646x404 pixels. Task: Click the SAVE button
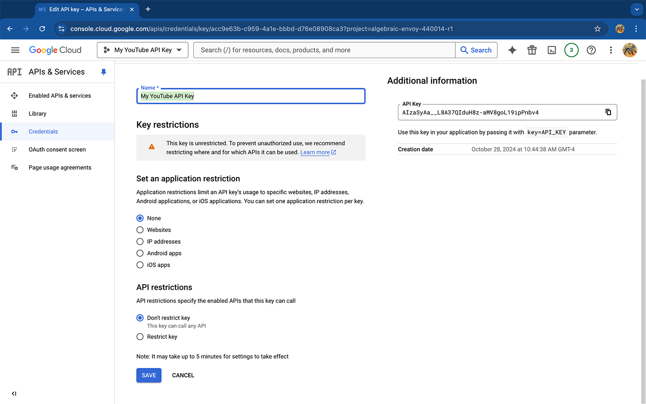tap(149, 375)
